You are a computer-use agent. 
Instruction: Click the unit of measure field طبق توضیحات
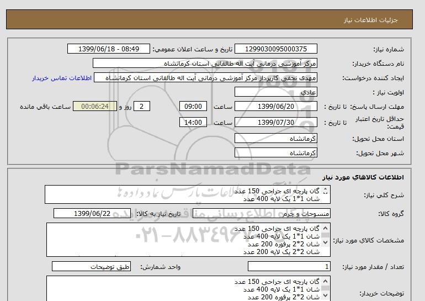click(91, 267)
